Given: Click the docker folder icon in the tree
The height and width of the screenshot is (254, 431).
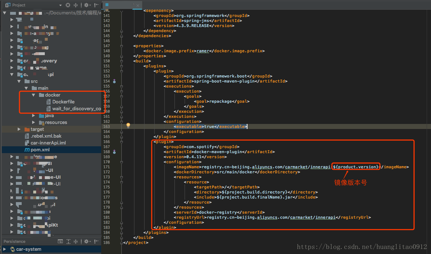Looking at the screenshot, I should 42,95.
